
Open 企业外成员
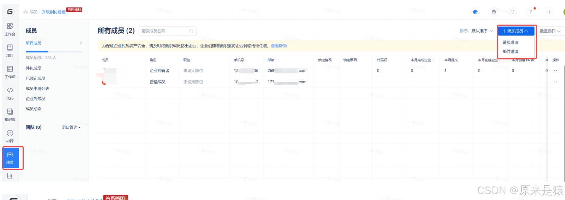coord(35,99)
